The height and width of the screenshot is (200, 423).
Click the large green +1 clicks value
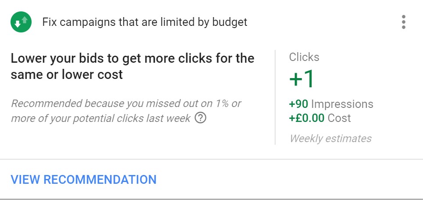coord(301,79)
